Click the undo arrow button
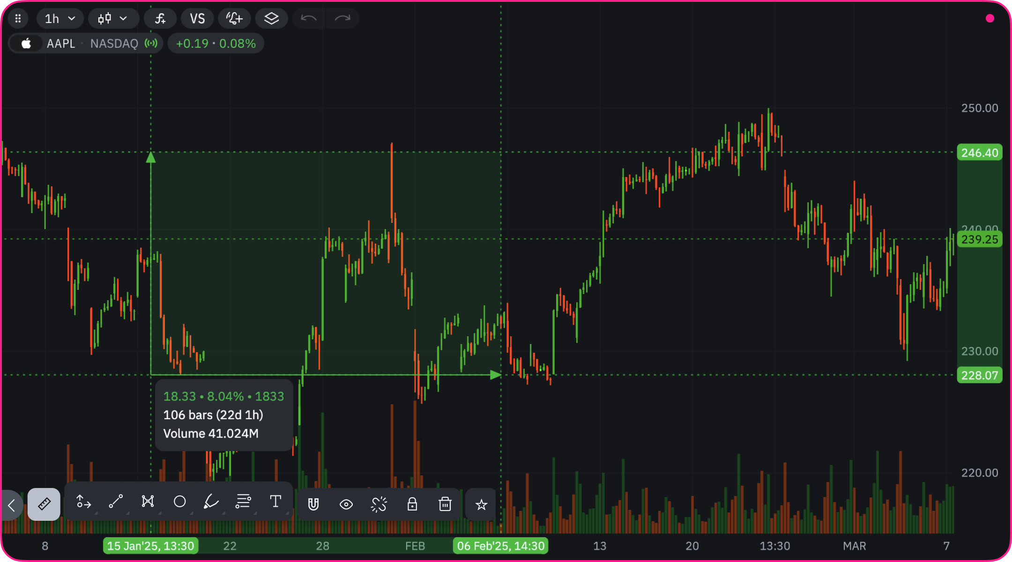 (x=309, y=19)
